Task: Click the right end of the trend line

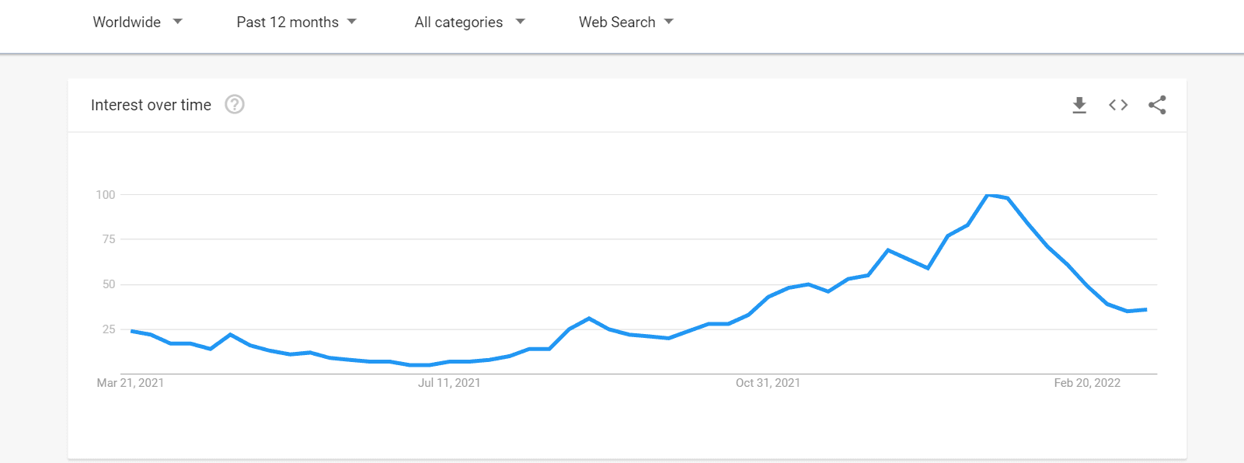Action: tap(1146, 310)
